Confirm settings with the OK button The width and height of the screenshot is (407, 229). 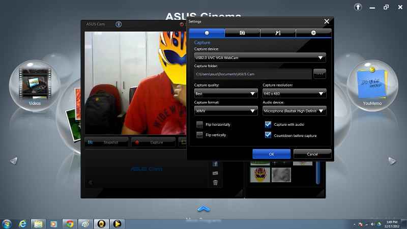click(271, 154)
